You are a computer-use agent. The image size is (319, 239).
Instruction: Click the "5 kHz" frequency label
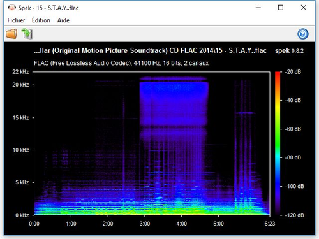pos(22,182)
